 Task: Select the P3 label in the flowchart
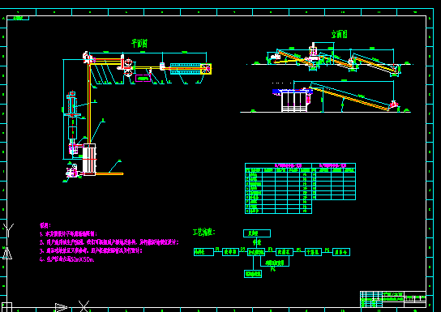pyautogui.click(x=270, y=249)
